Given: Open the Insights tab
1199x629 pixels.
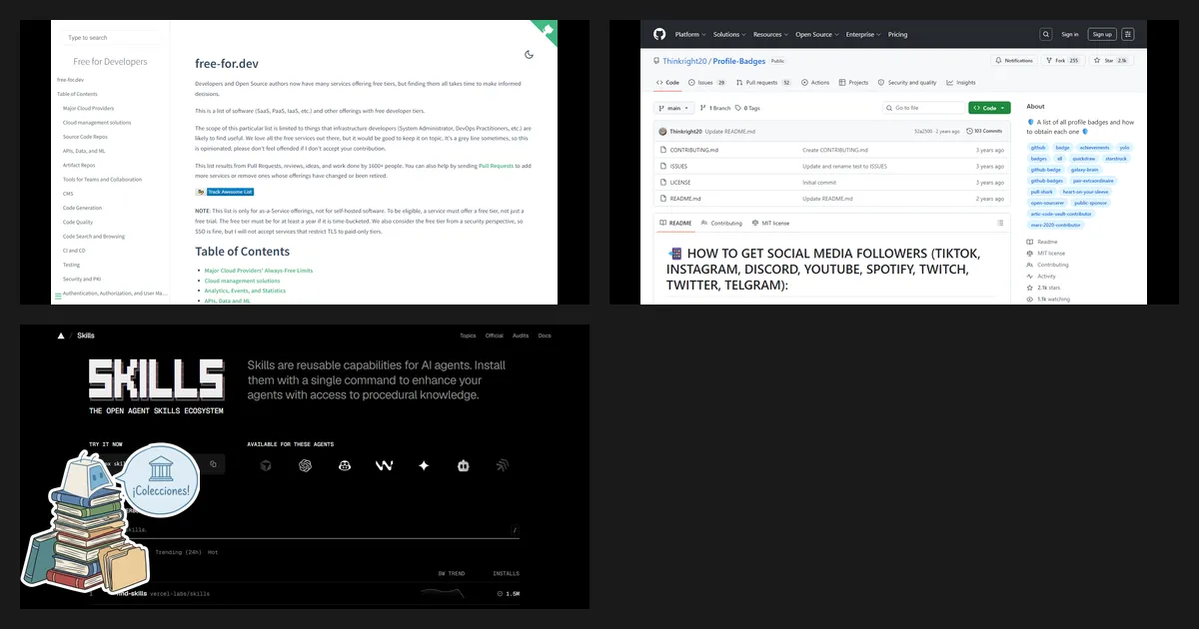Looking at the screenshot, I should (961, 83).
